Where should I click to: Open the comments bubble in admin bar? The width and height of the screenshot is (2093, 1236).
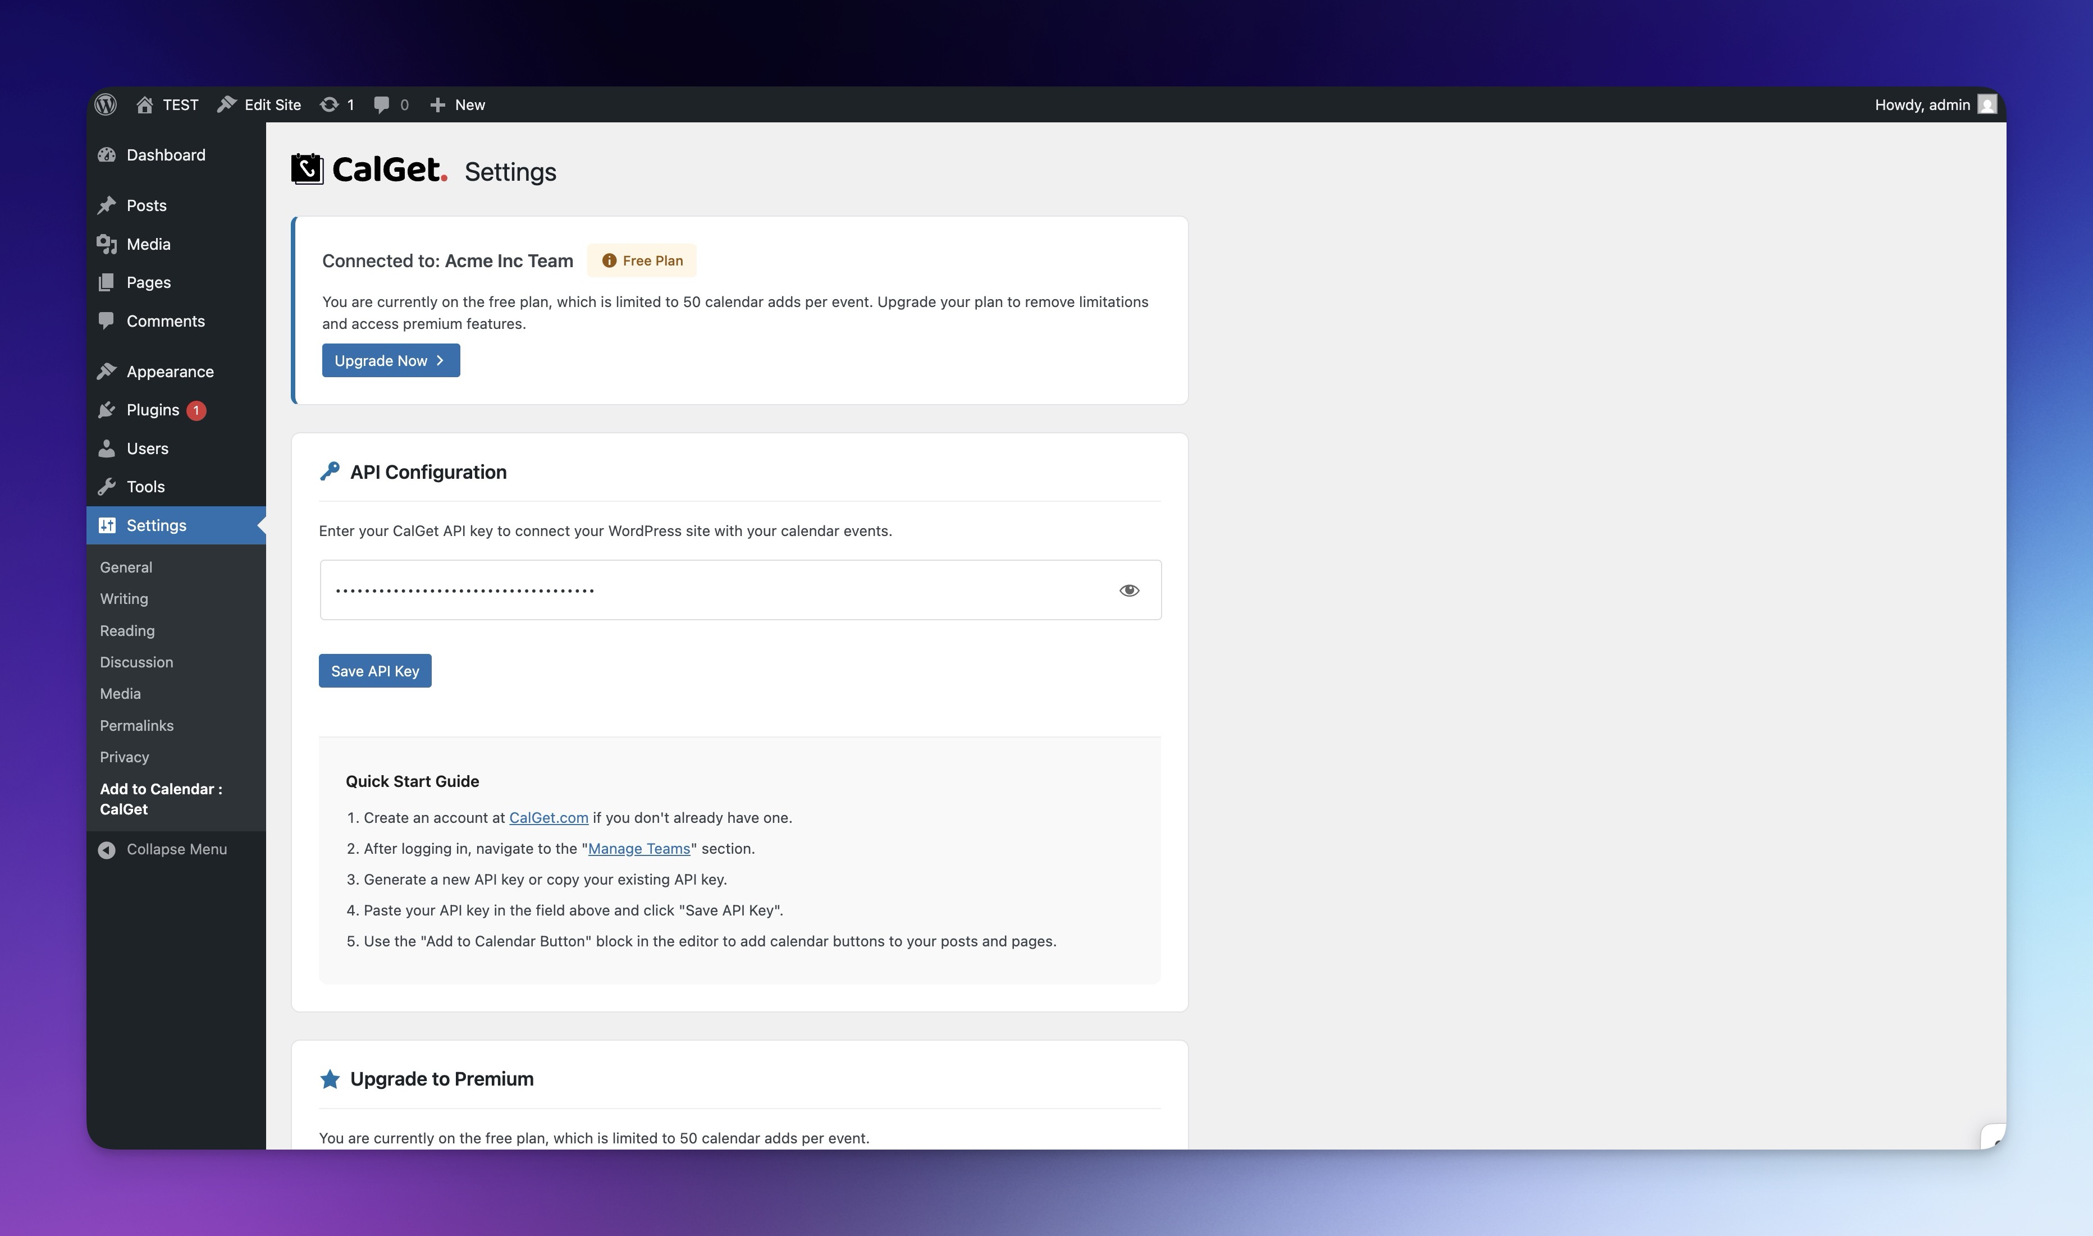tap(381, 104)
